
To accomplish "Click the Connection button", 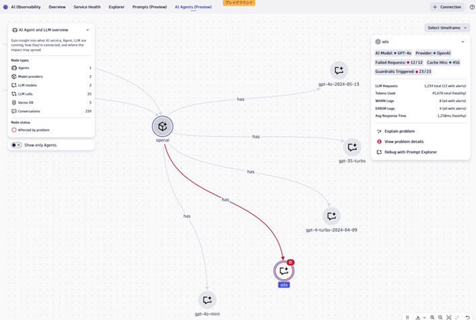I will (x=447, y=7).
